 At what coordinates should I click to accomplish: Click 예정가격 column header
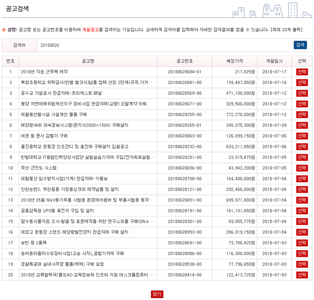(x=234, y=61)
